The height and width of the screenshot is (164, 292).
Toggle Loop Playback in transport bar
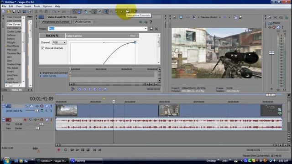coord(66,150)
